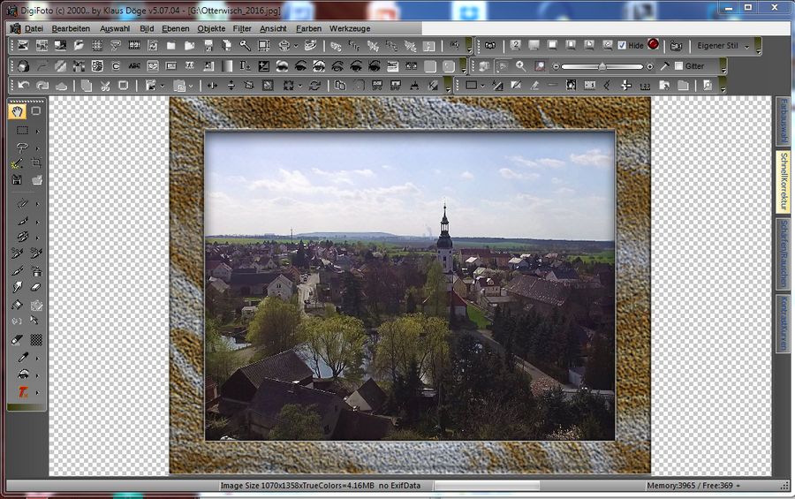Switch to the SchnellKorrektur side tab

coord(782,180)
